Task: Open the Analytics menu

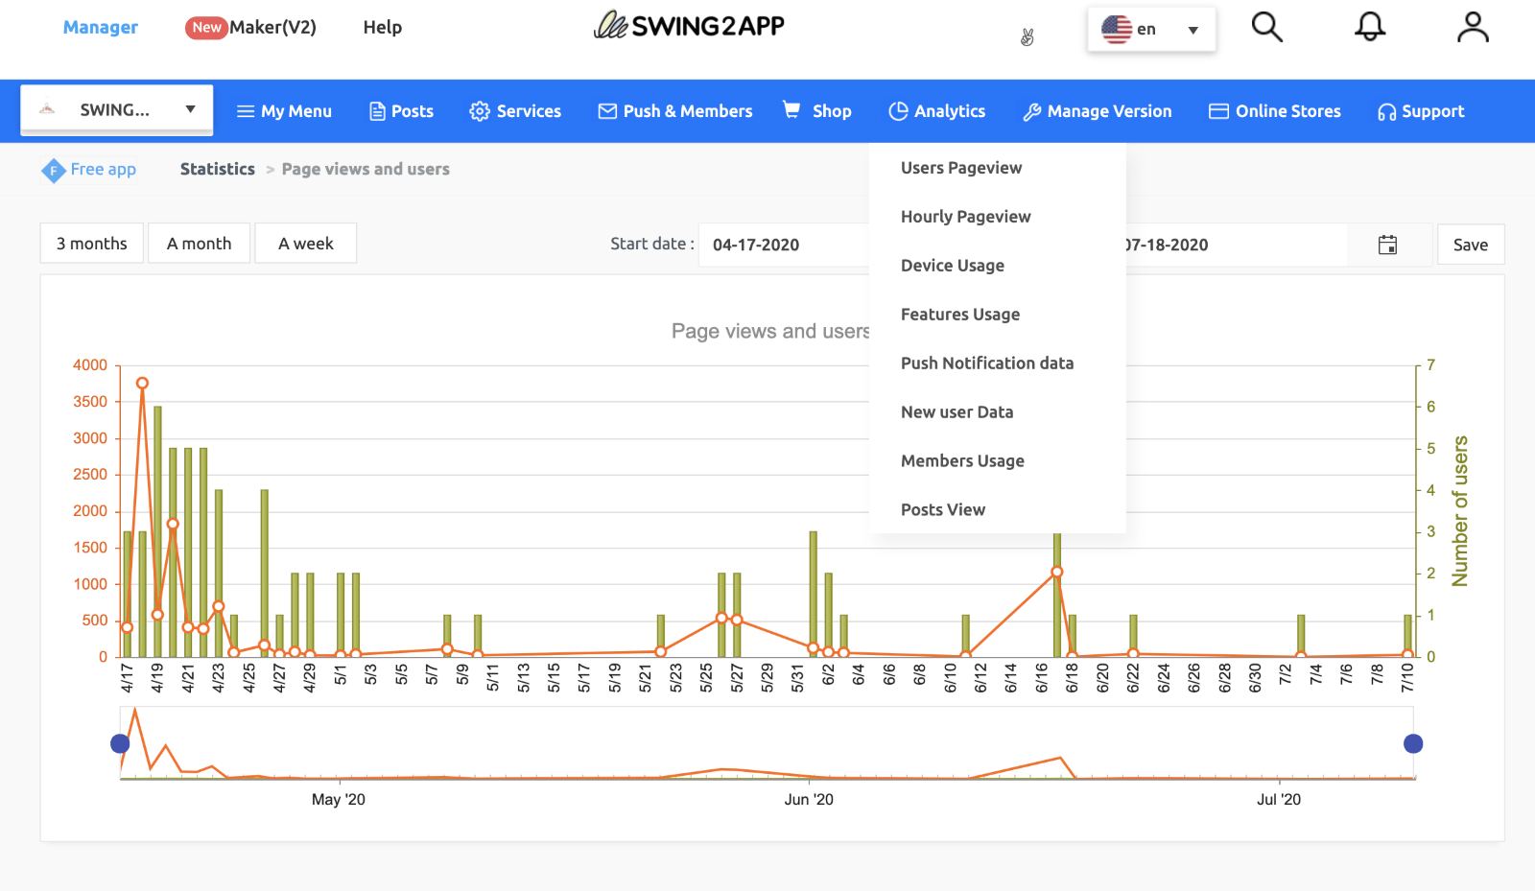Action: point(937,110)
